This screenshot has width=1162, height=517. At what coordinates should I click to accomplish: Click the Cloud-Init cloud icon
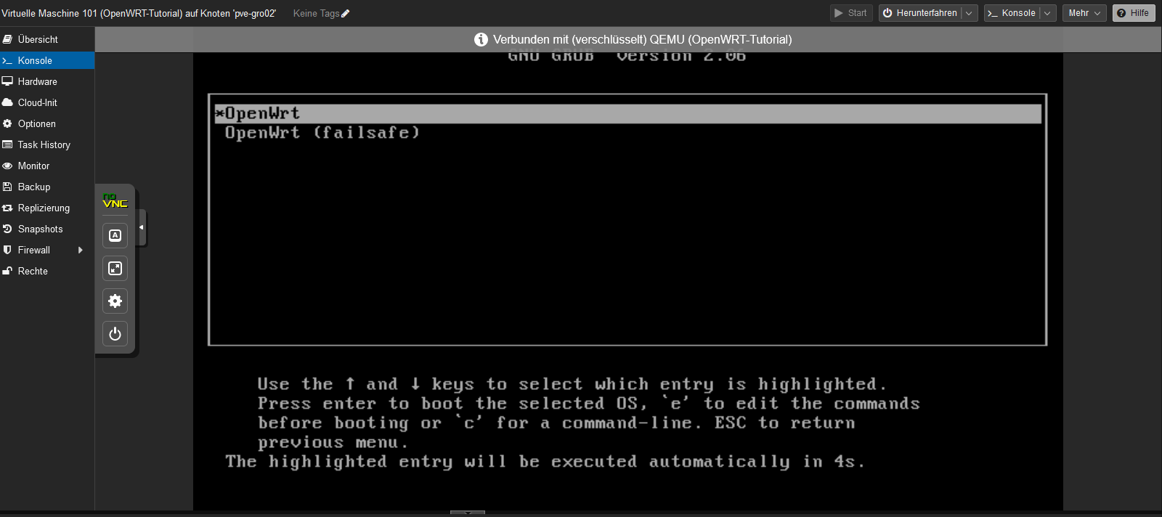[x=7, y=102]
